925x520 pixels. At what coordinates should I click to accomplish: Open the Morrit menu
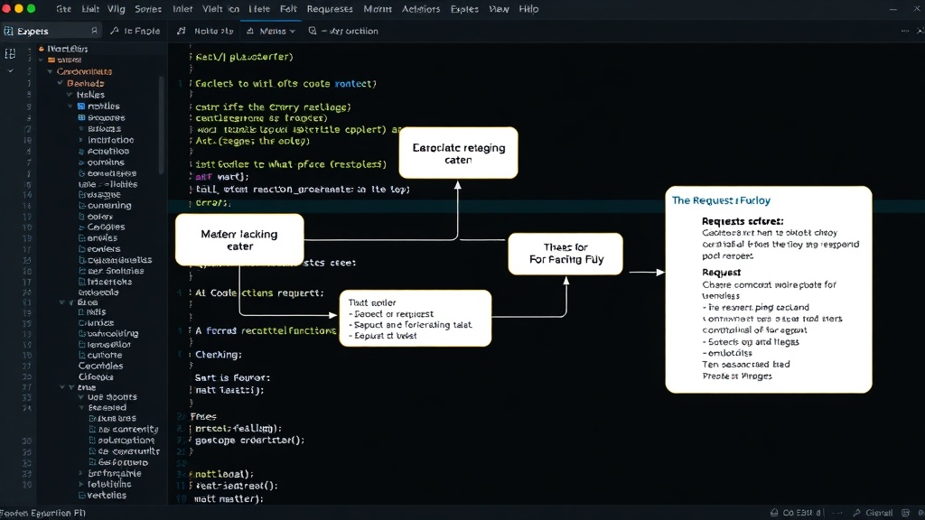(x=377, y=9)
